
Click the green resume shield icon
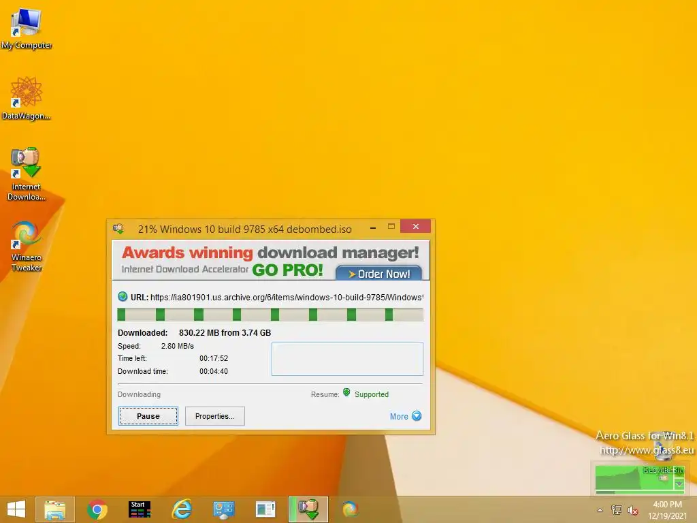346,393
